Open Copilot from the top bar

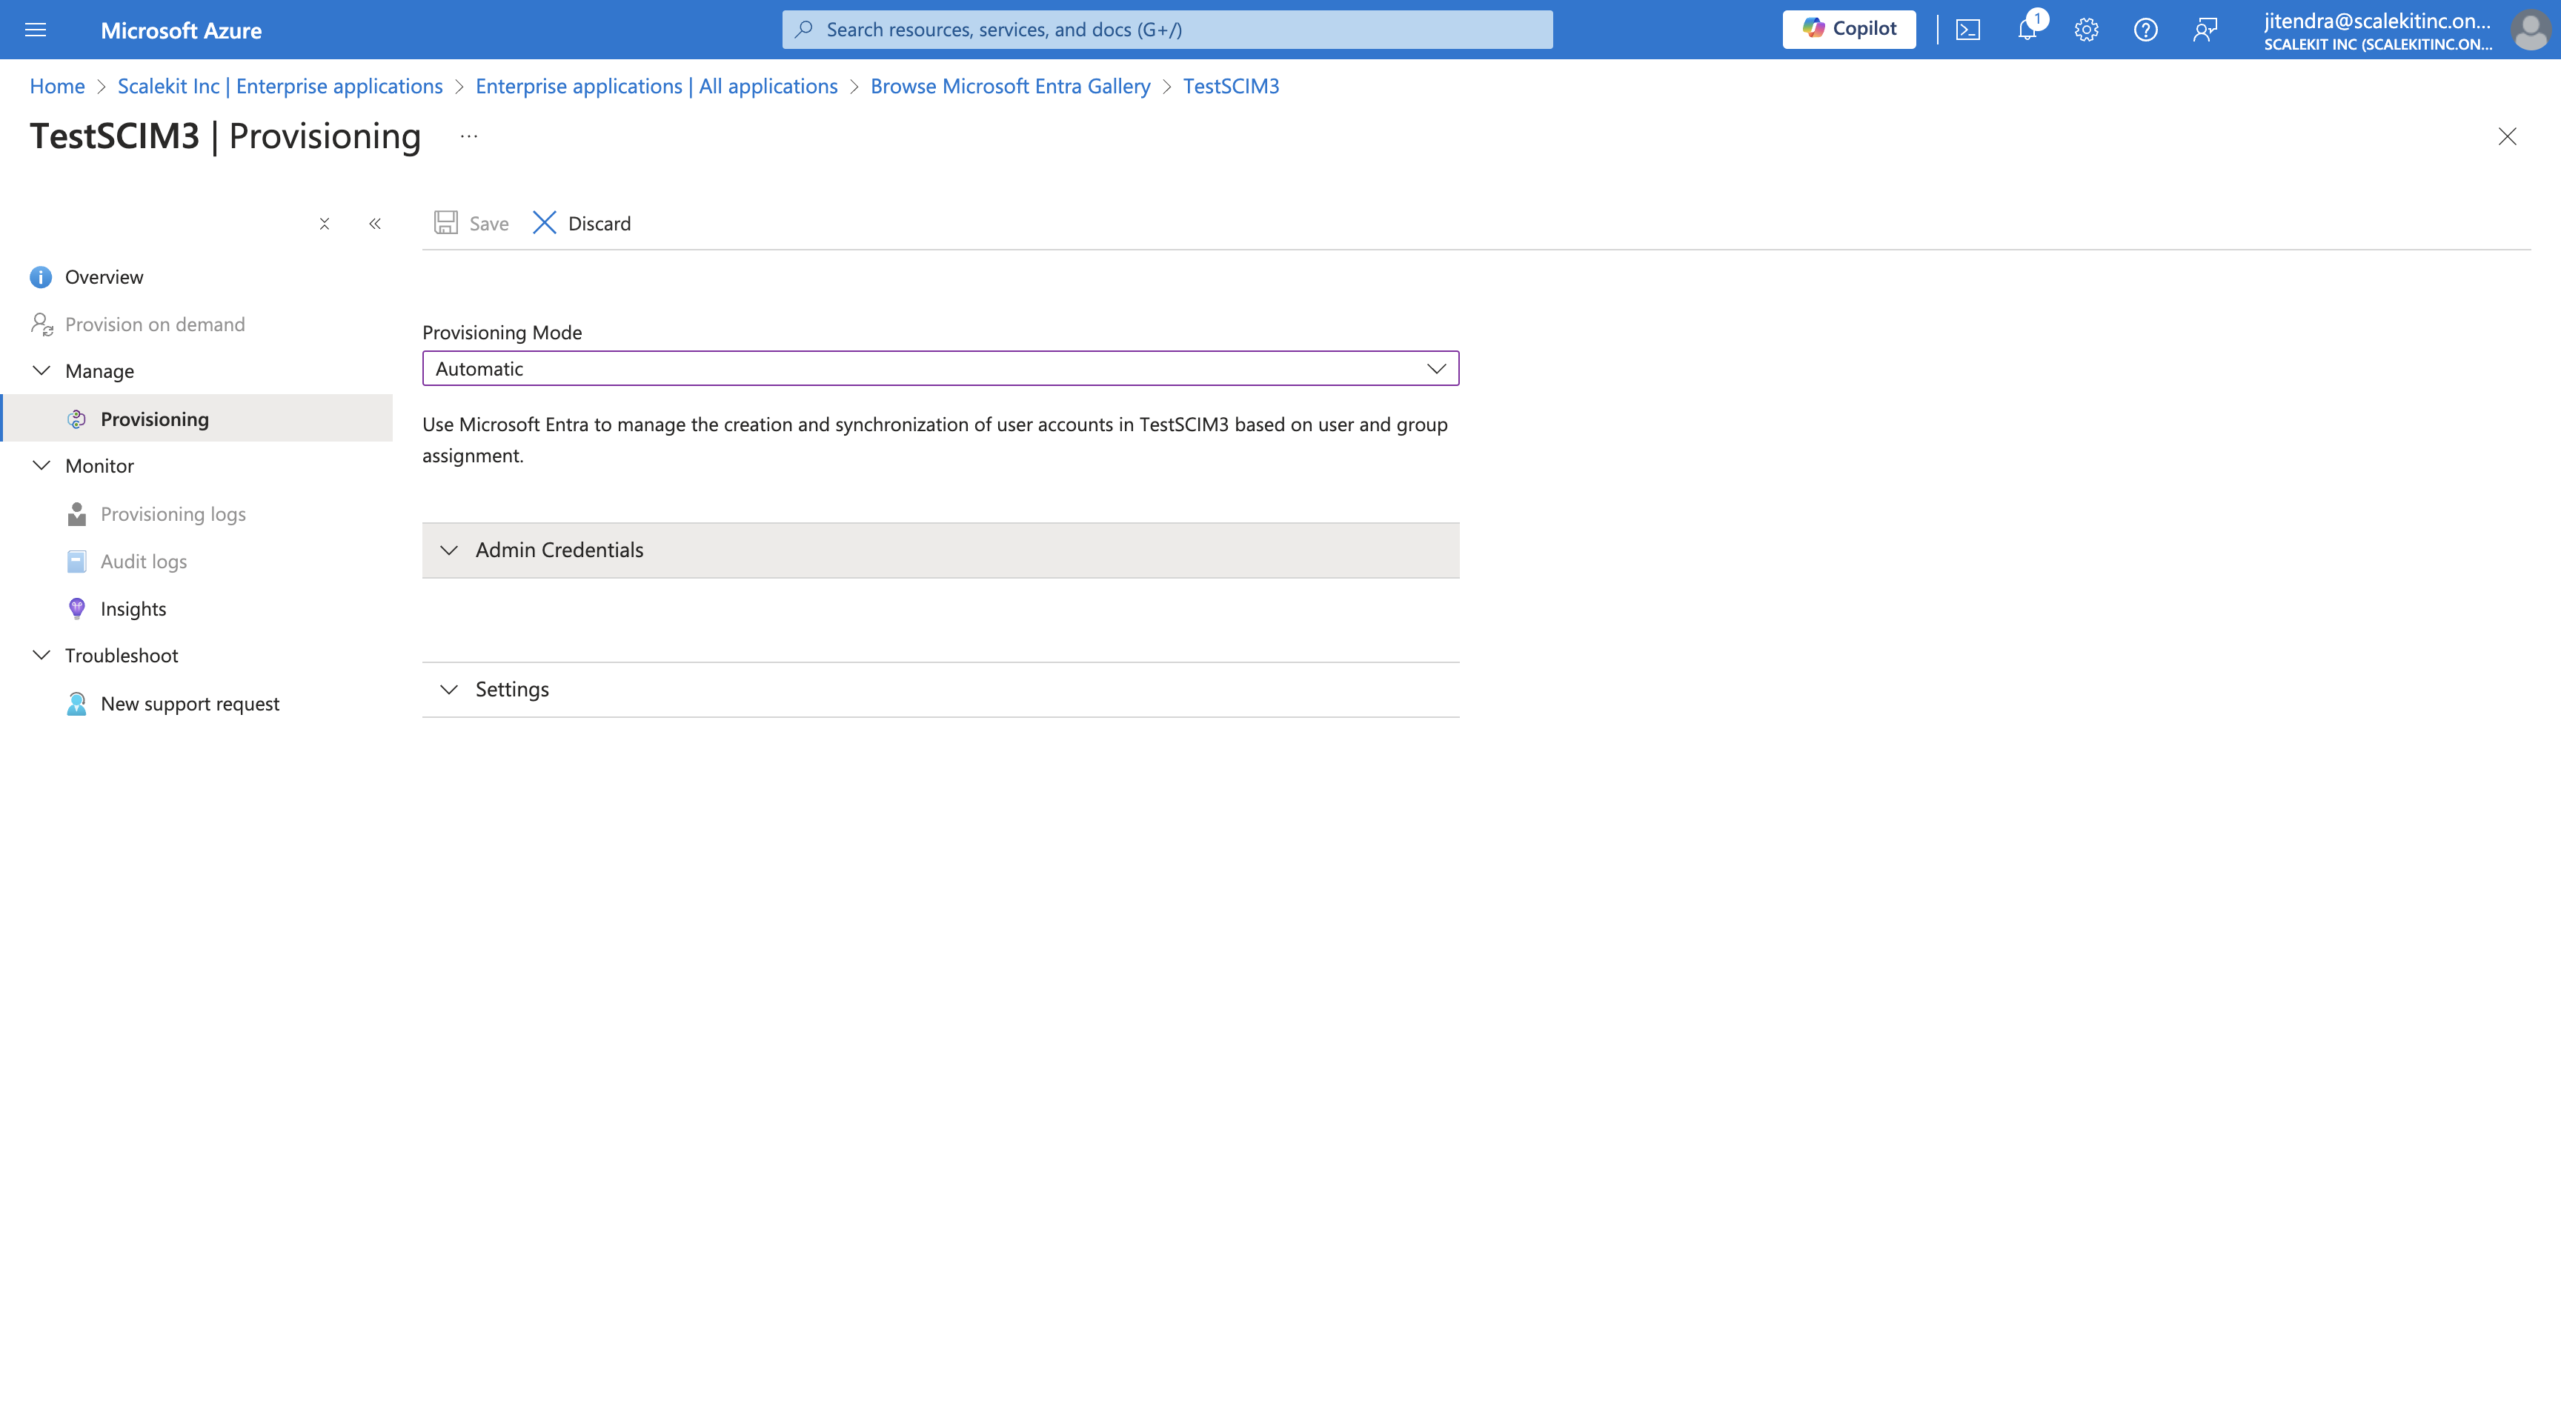coord(1849,29)
